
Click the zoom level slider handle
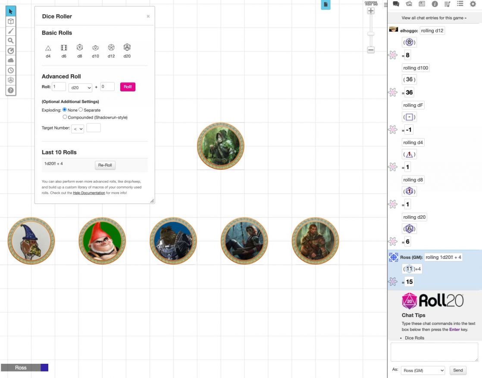[371, 34]
